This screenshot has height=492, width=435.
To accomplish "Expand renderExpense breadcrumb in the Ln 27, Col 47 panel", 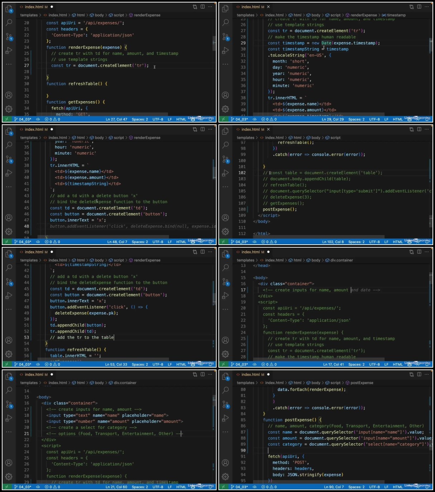I will pos(145,15).
